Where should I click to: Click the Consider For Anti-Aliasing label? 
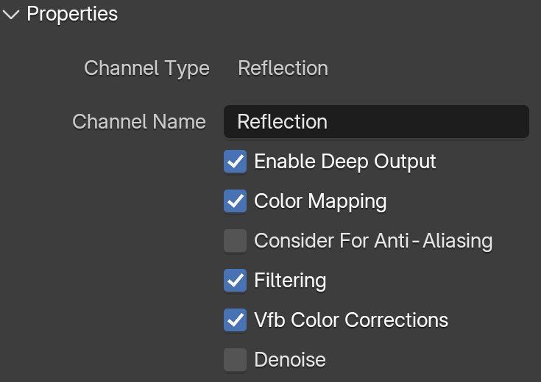coord(373,241)
